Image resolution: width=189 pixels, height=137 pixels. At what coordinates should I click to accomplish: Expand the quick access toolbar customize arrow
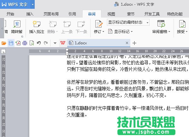point(55,43)
